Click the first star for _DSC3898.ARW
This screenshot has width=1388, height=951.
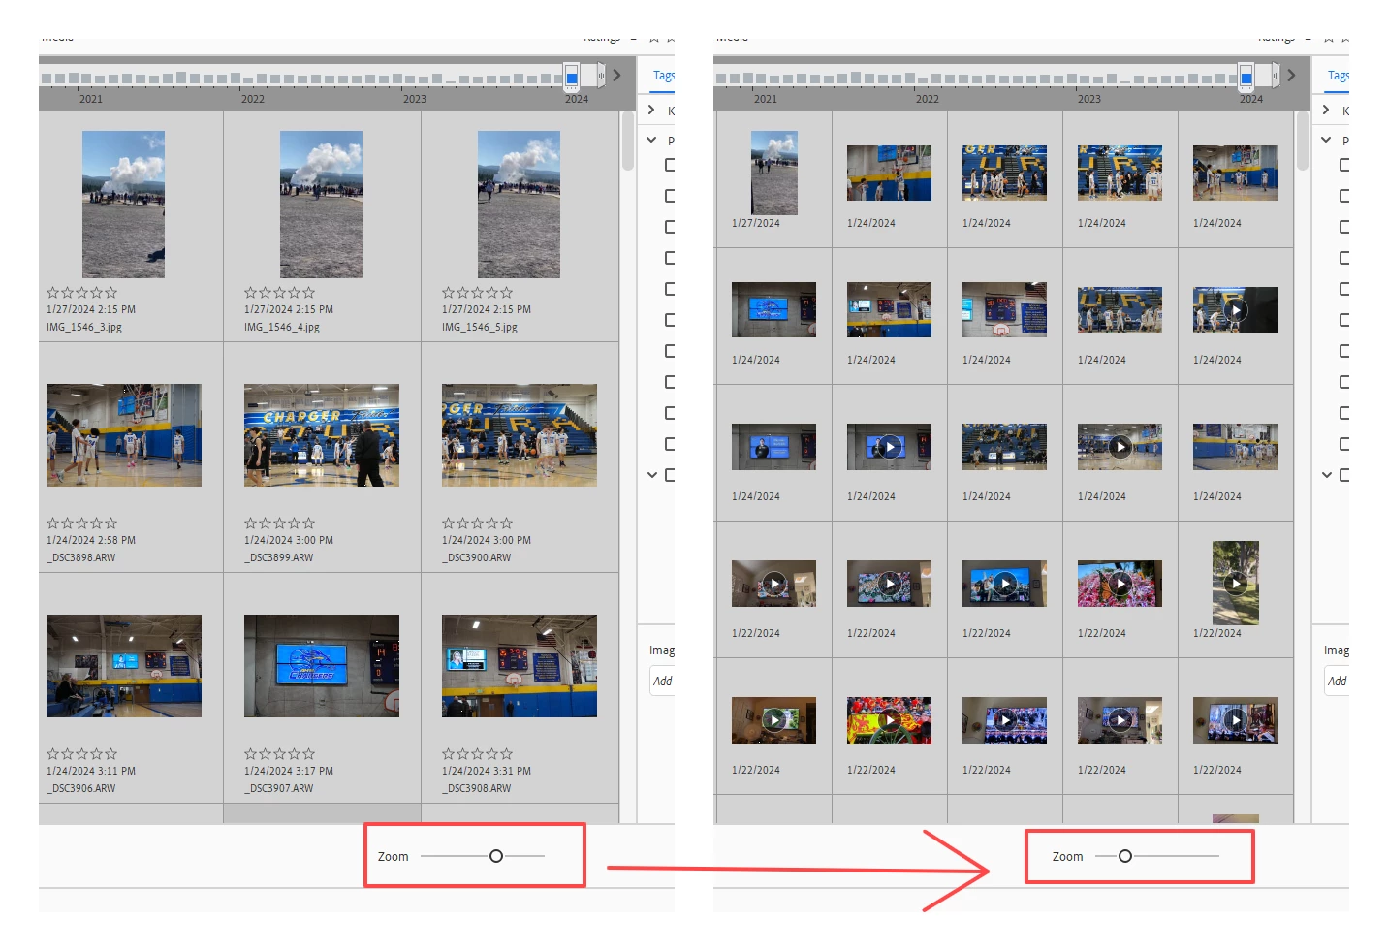52,523
